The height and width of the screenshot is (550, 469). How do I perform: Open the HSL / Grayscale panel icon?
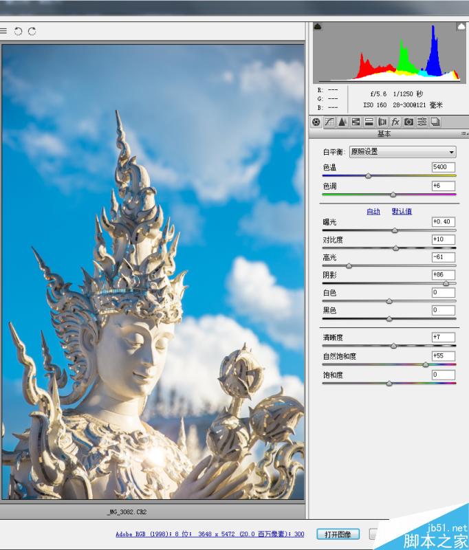pyautogui.click(x=356, y=122)
